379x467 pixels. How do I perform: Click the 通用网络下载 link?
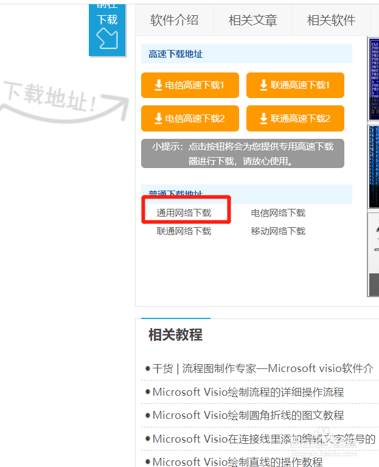[x=184, y=213]
